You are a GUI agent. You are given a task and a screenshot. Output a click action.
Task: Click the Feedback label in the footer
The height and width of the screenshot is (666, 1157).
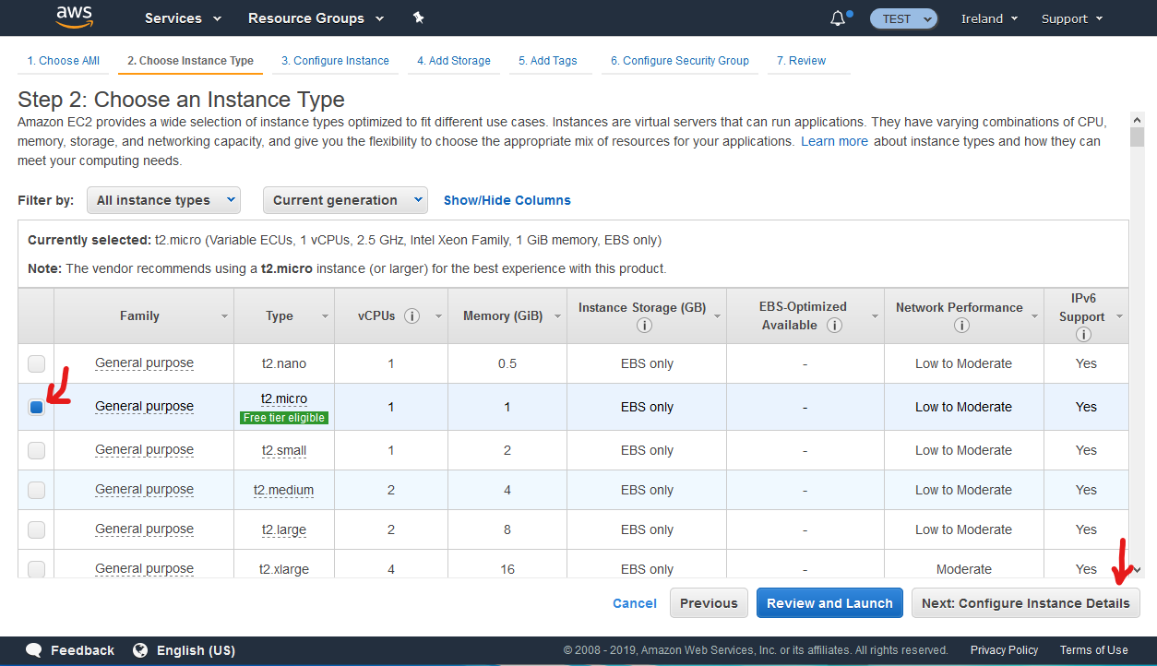click(82, 650)
